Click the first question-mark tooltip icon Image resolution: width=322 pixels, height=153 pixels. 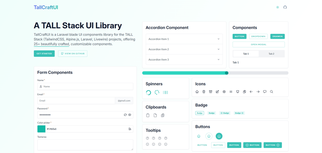tap(147, 138)
